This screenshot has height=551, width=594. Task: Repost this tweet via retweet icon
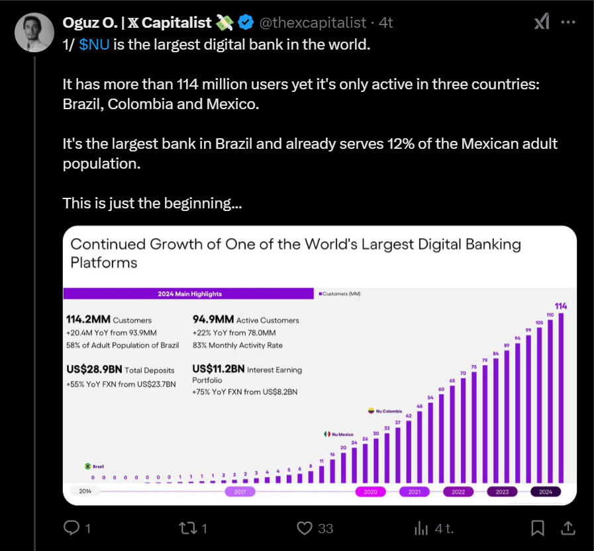(x=187, y=528)
